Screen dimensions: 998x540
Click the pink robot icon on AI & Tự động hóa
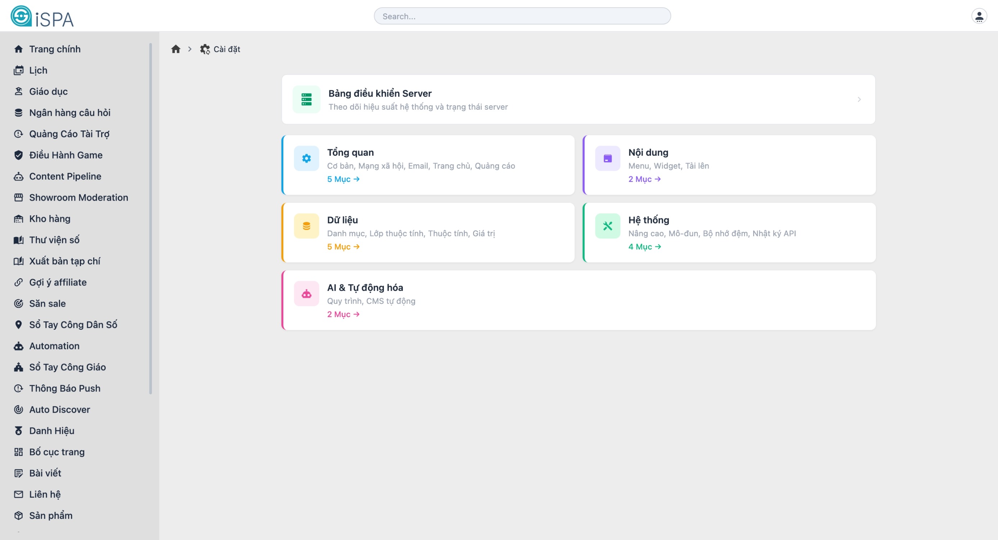click(x=306, y=294)
